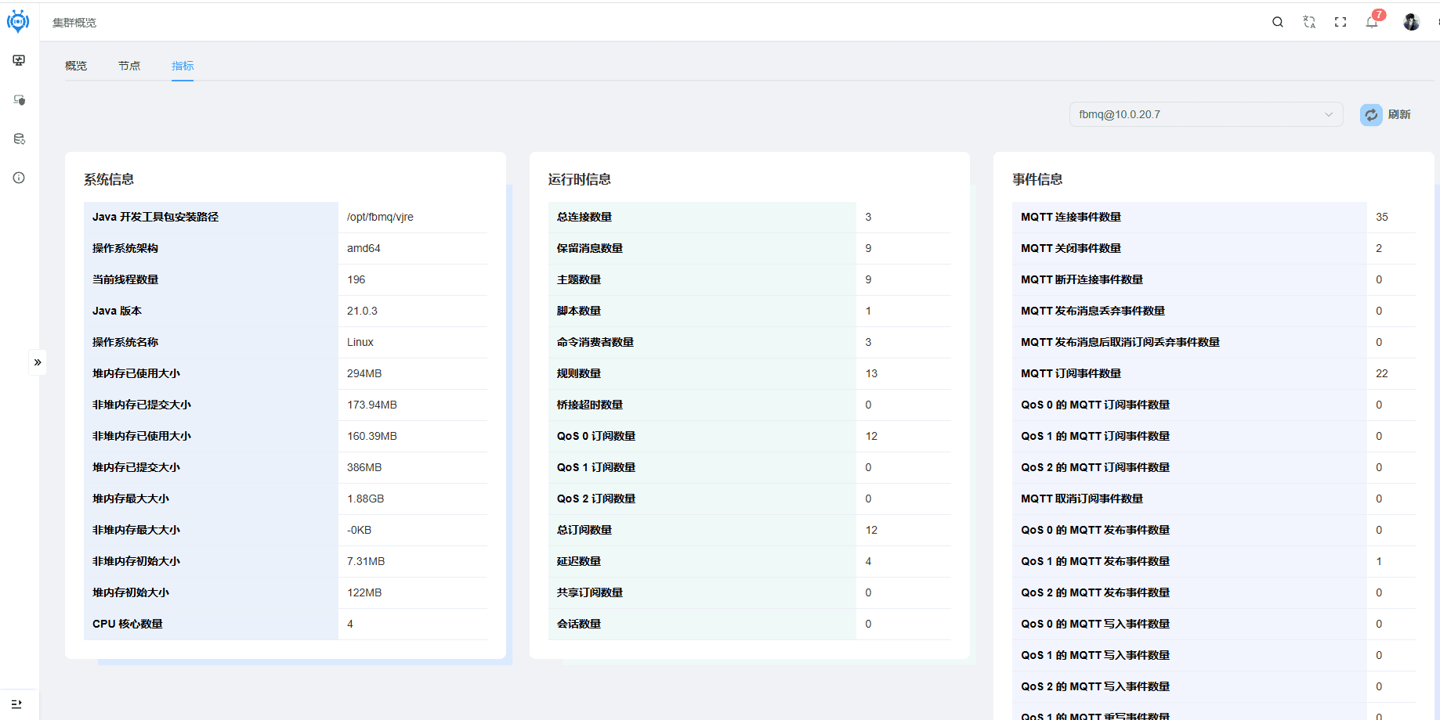Click MQTT 订阅事件数量 value 22

click(x=1382, y=373)
